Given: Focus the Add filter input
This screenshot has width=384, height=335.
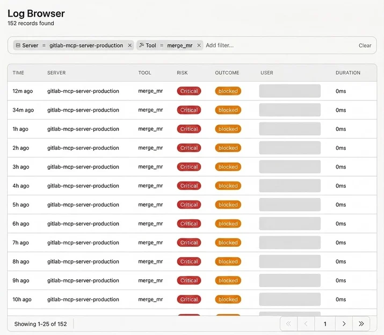Looking at the screenshot, I should (x=220, y=45).
